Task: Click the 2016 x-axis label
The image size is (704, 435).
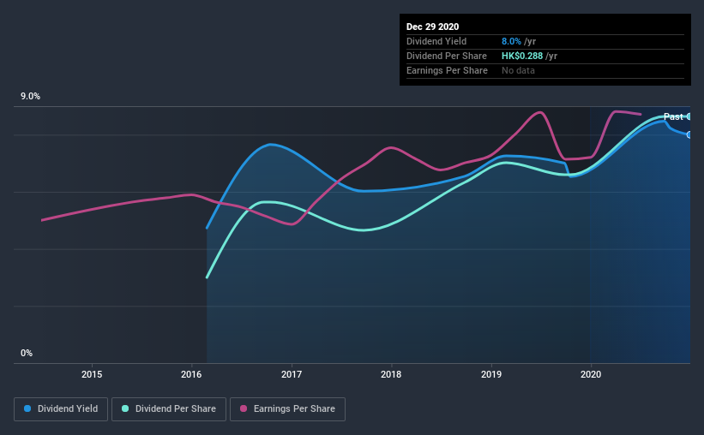Action: [x=191, y=374]
